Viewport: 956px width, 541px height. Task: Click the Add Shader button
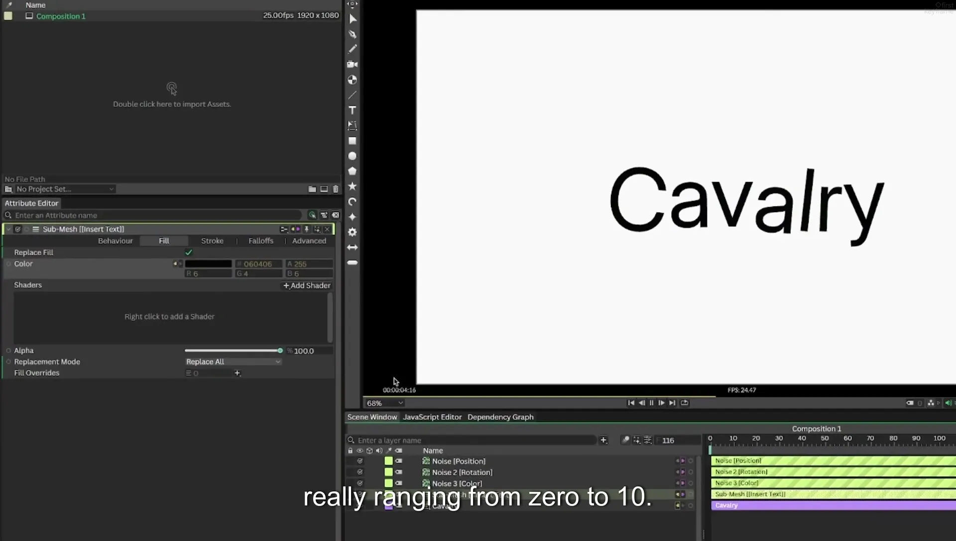[x=307, y=285]
